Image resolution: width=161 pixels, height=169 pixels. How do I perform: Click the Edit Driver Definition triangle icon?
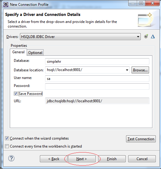pyautogui.click(x=153, y=36)
